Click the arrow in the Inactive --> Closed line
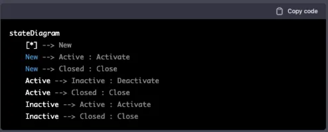Viewport: 328px width, 132px height. (69, 116)
